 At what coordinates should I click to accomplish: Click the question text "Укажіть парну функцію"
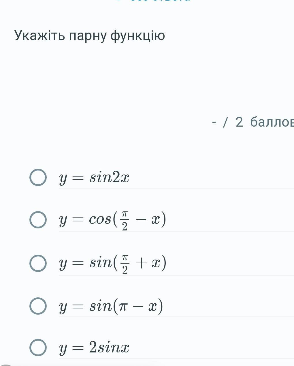[90, 36]
